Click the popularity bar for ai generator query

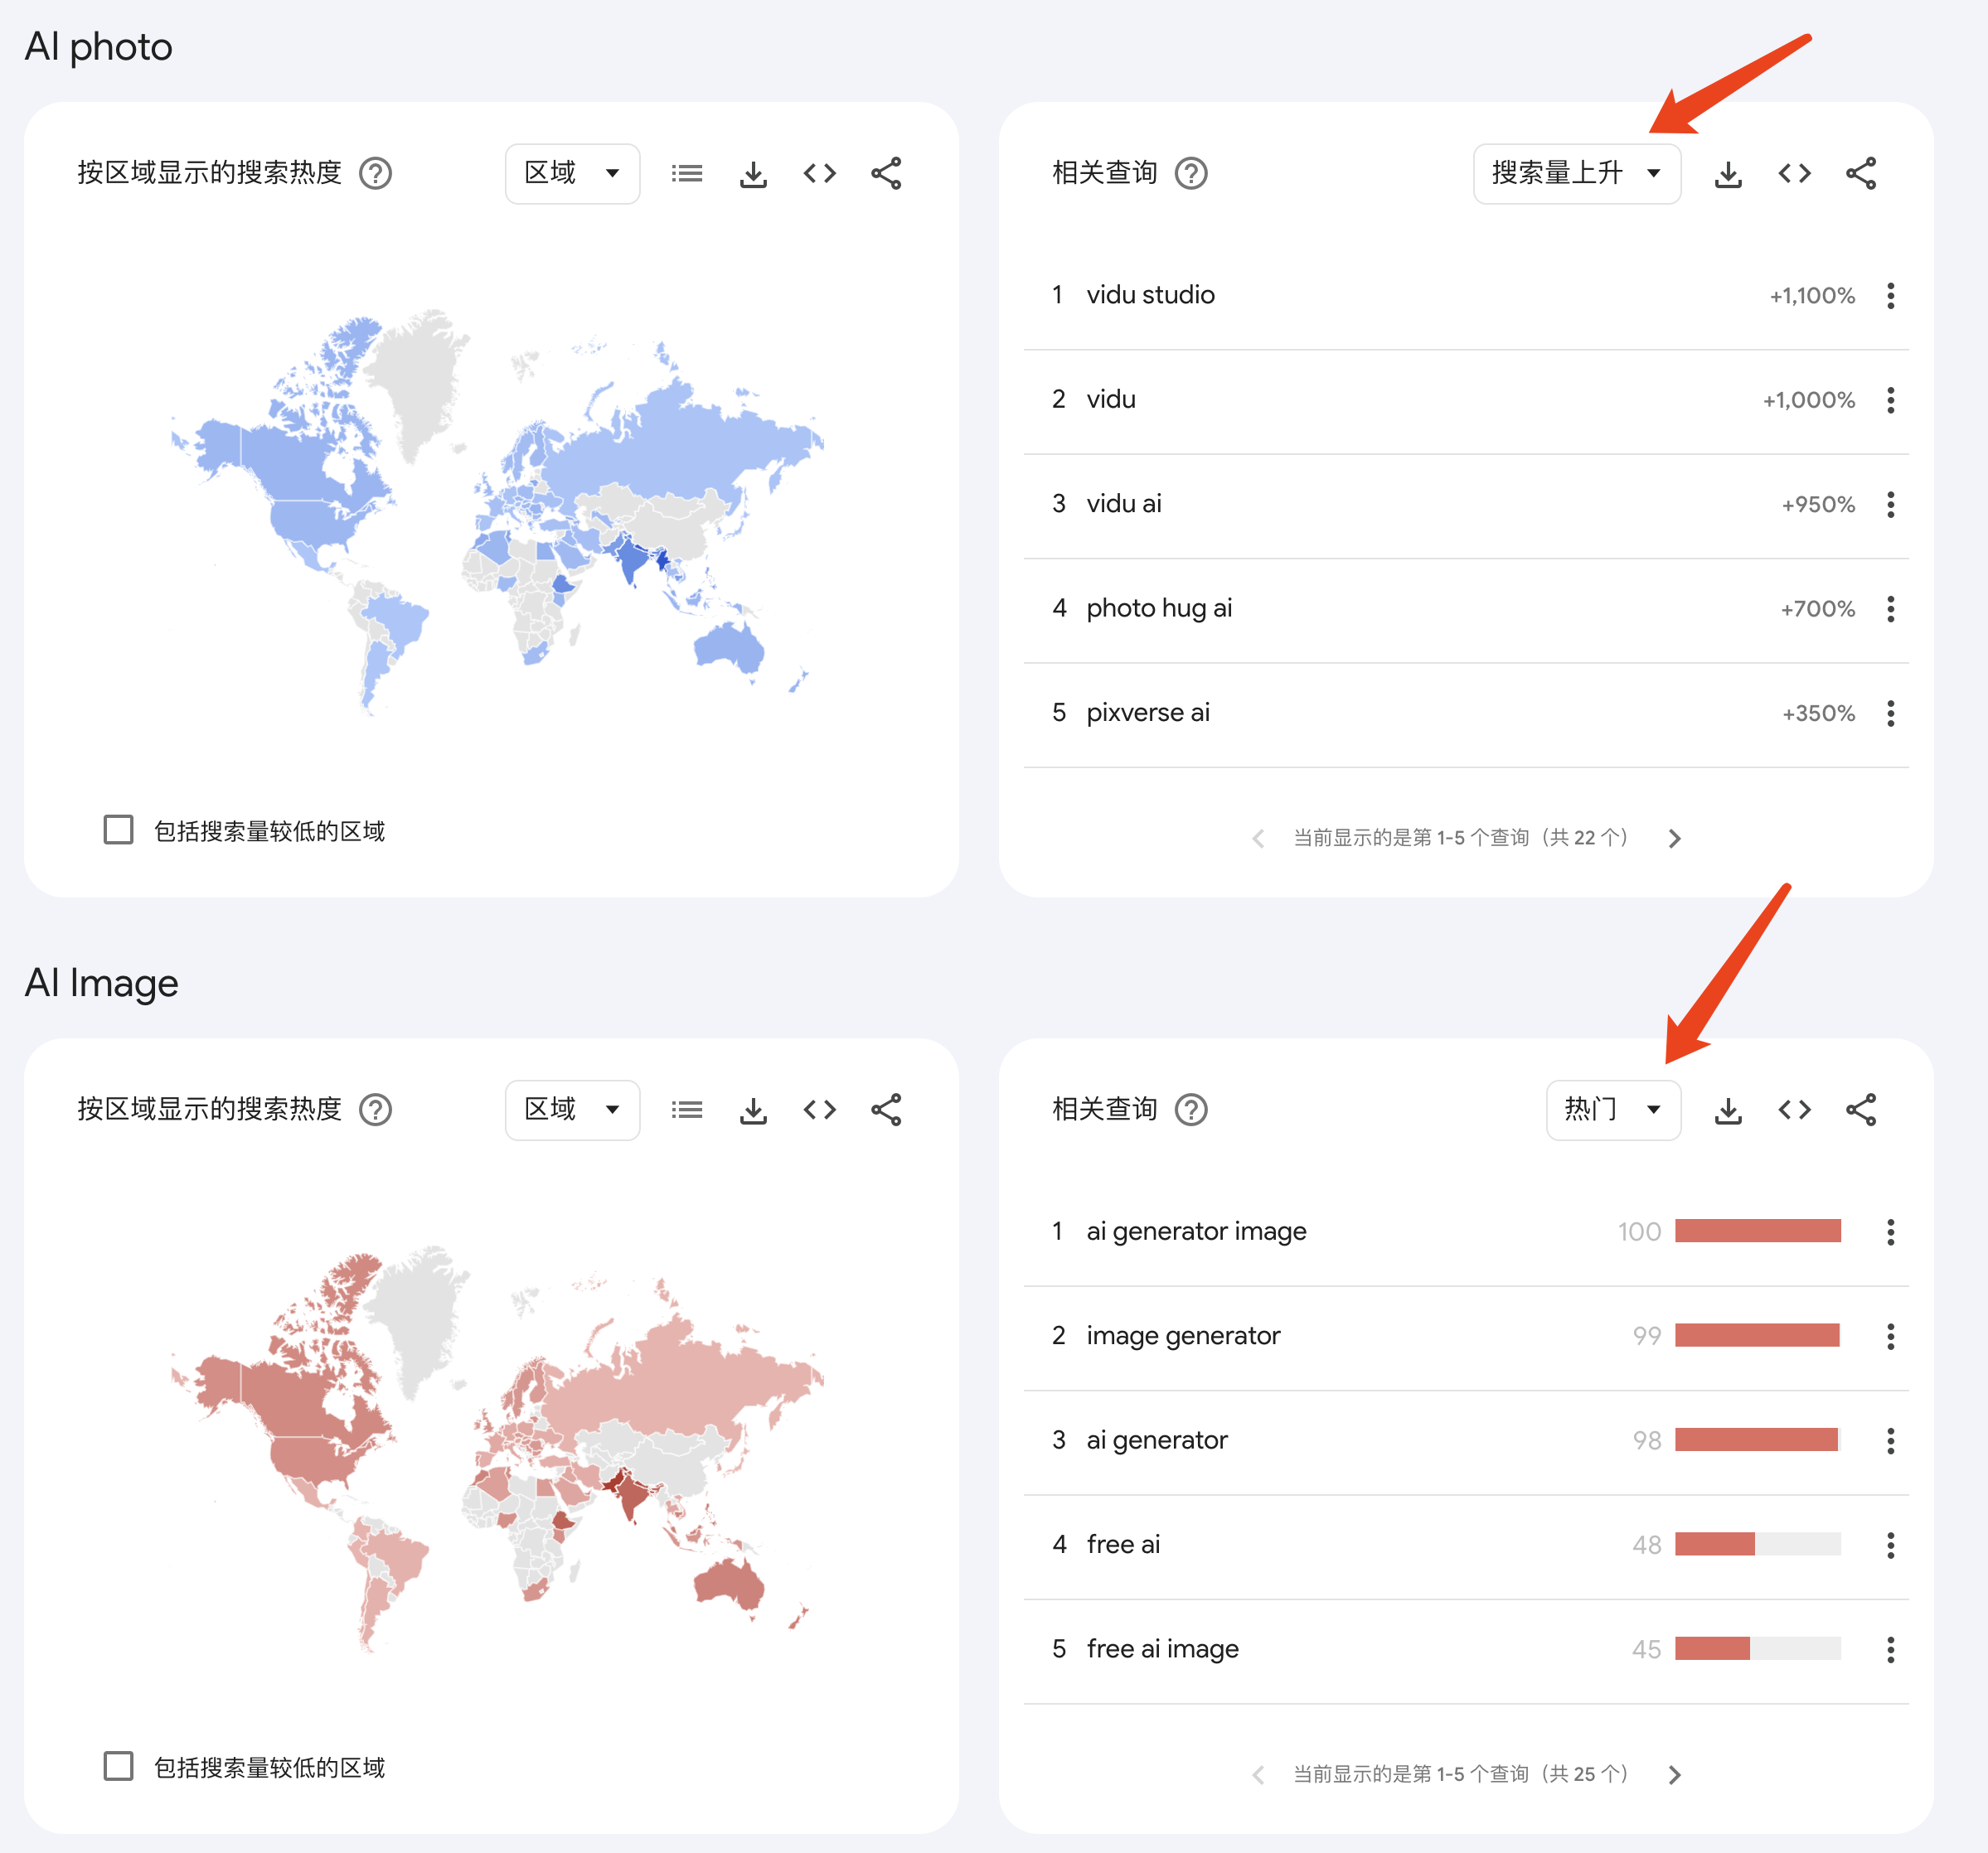click(x=1757, y=1440)
